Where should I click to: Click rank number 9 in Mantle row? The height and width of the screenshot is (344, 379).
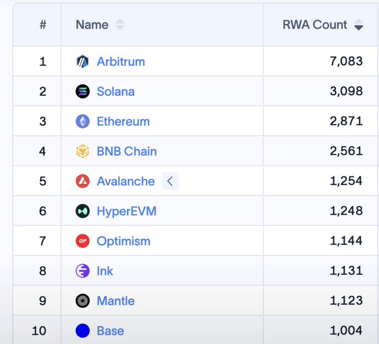click(x=43, y=301)
